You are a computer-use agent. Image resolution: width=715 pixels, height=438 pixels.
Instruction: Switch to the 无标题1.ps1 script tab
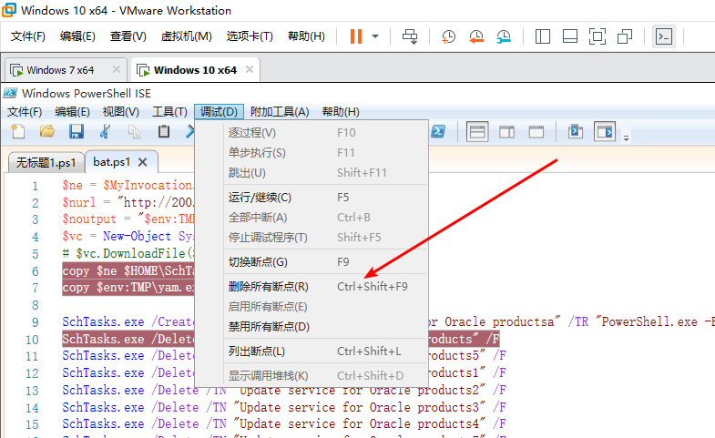(46, 162)
